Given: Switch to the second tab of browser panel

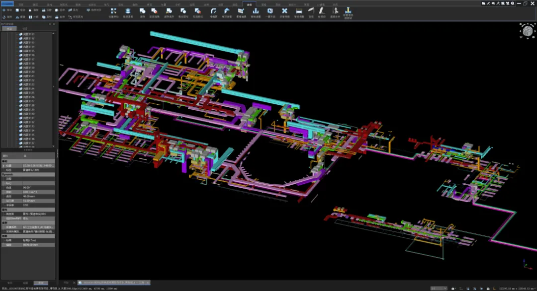Looking at the screenshot, I should tap(25, 28).
